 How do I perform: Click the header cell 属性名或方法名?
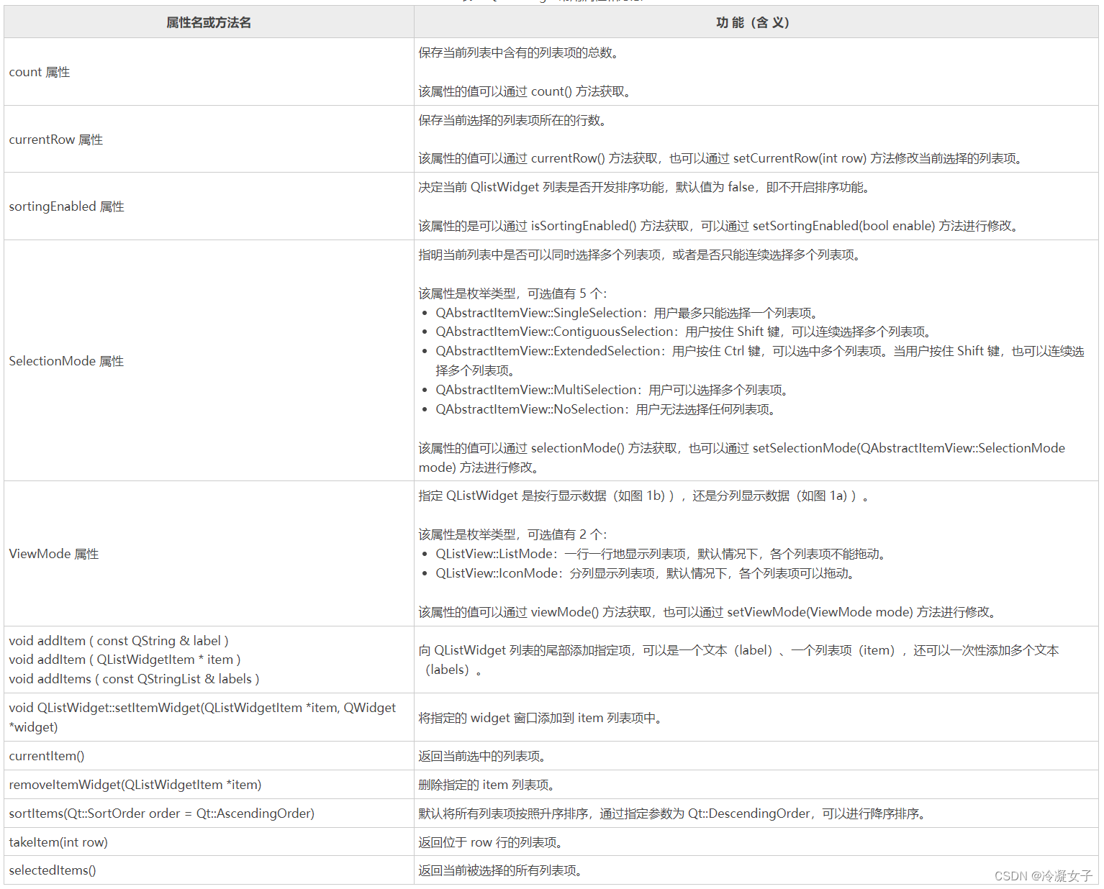click(209, 22)
